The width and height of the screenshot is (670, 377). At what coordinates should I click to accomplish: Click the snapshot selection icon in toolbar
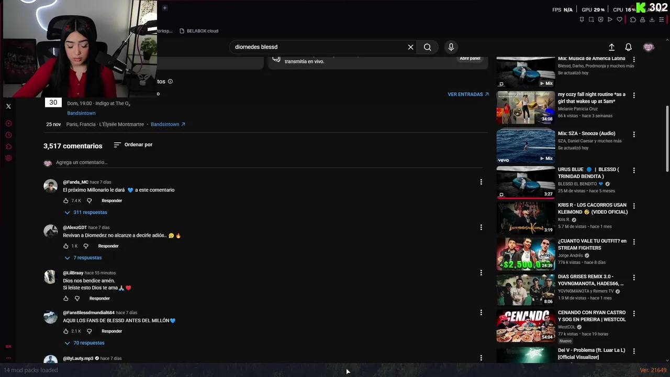coord(591,19)
